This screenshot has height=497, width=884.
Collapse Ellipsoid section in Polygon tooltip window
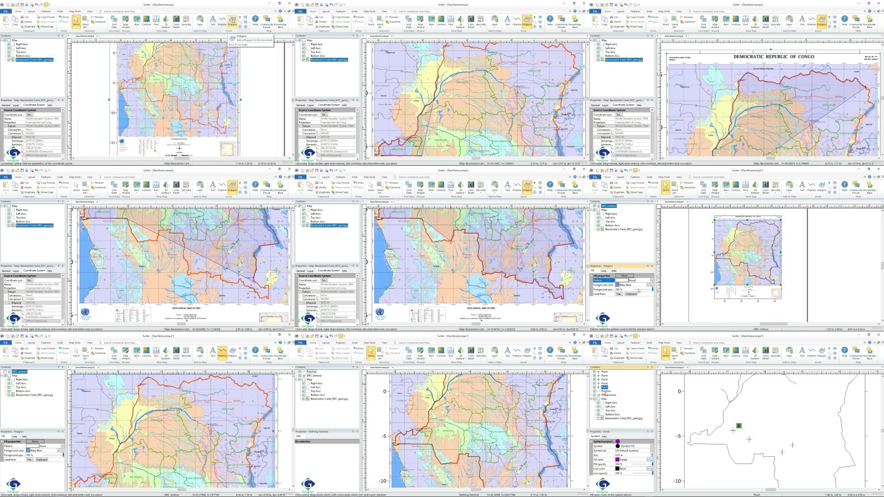click(x=8, y=137)
